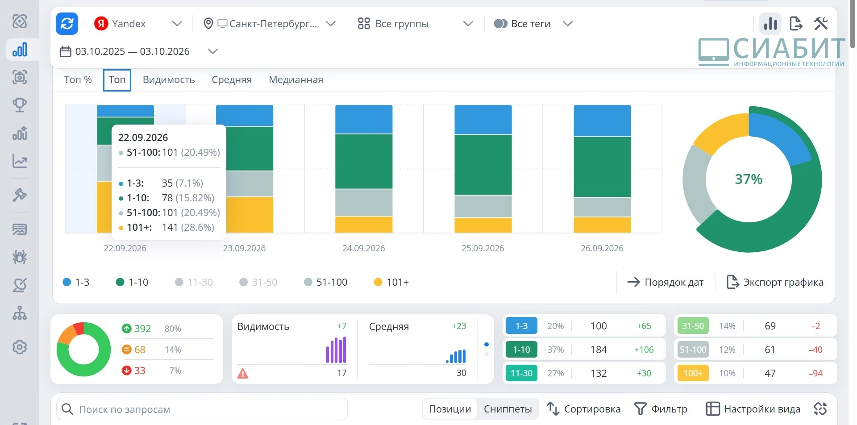Expand the Санкт-Петербург region dropdown
Screen dimensions: 857x425
(x=269, y=24)
